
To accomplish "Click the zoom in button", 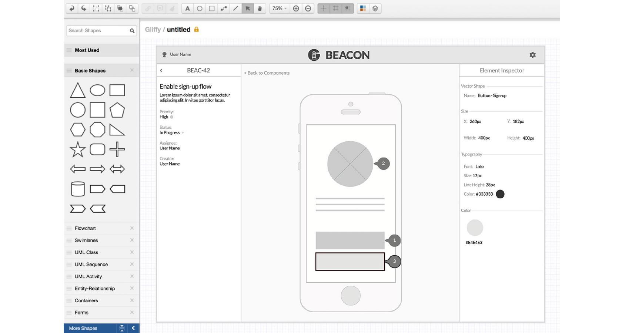I will 296,9.
